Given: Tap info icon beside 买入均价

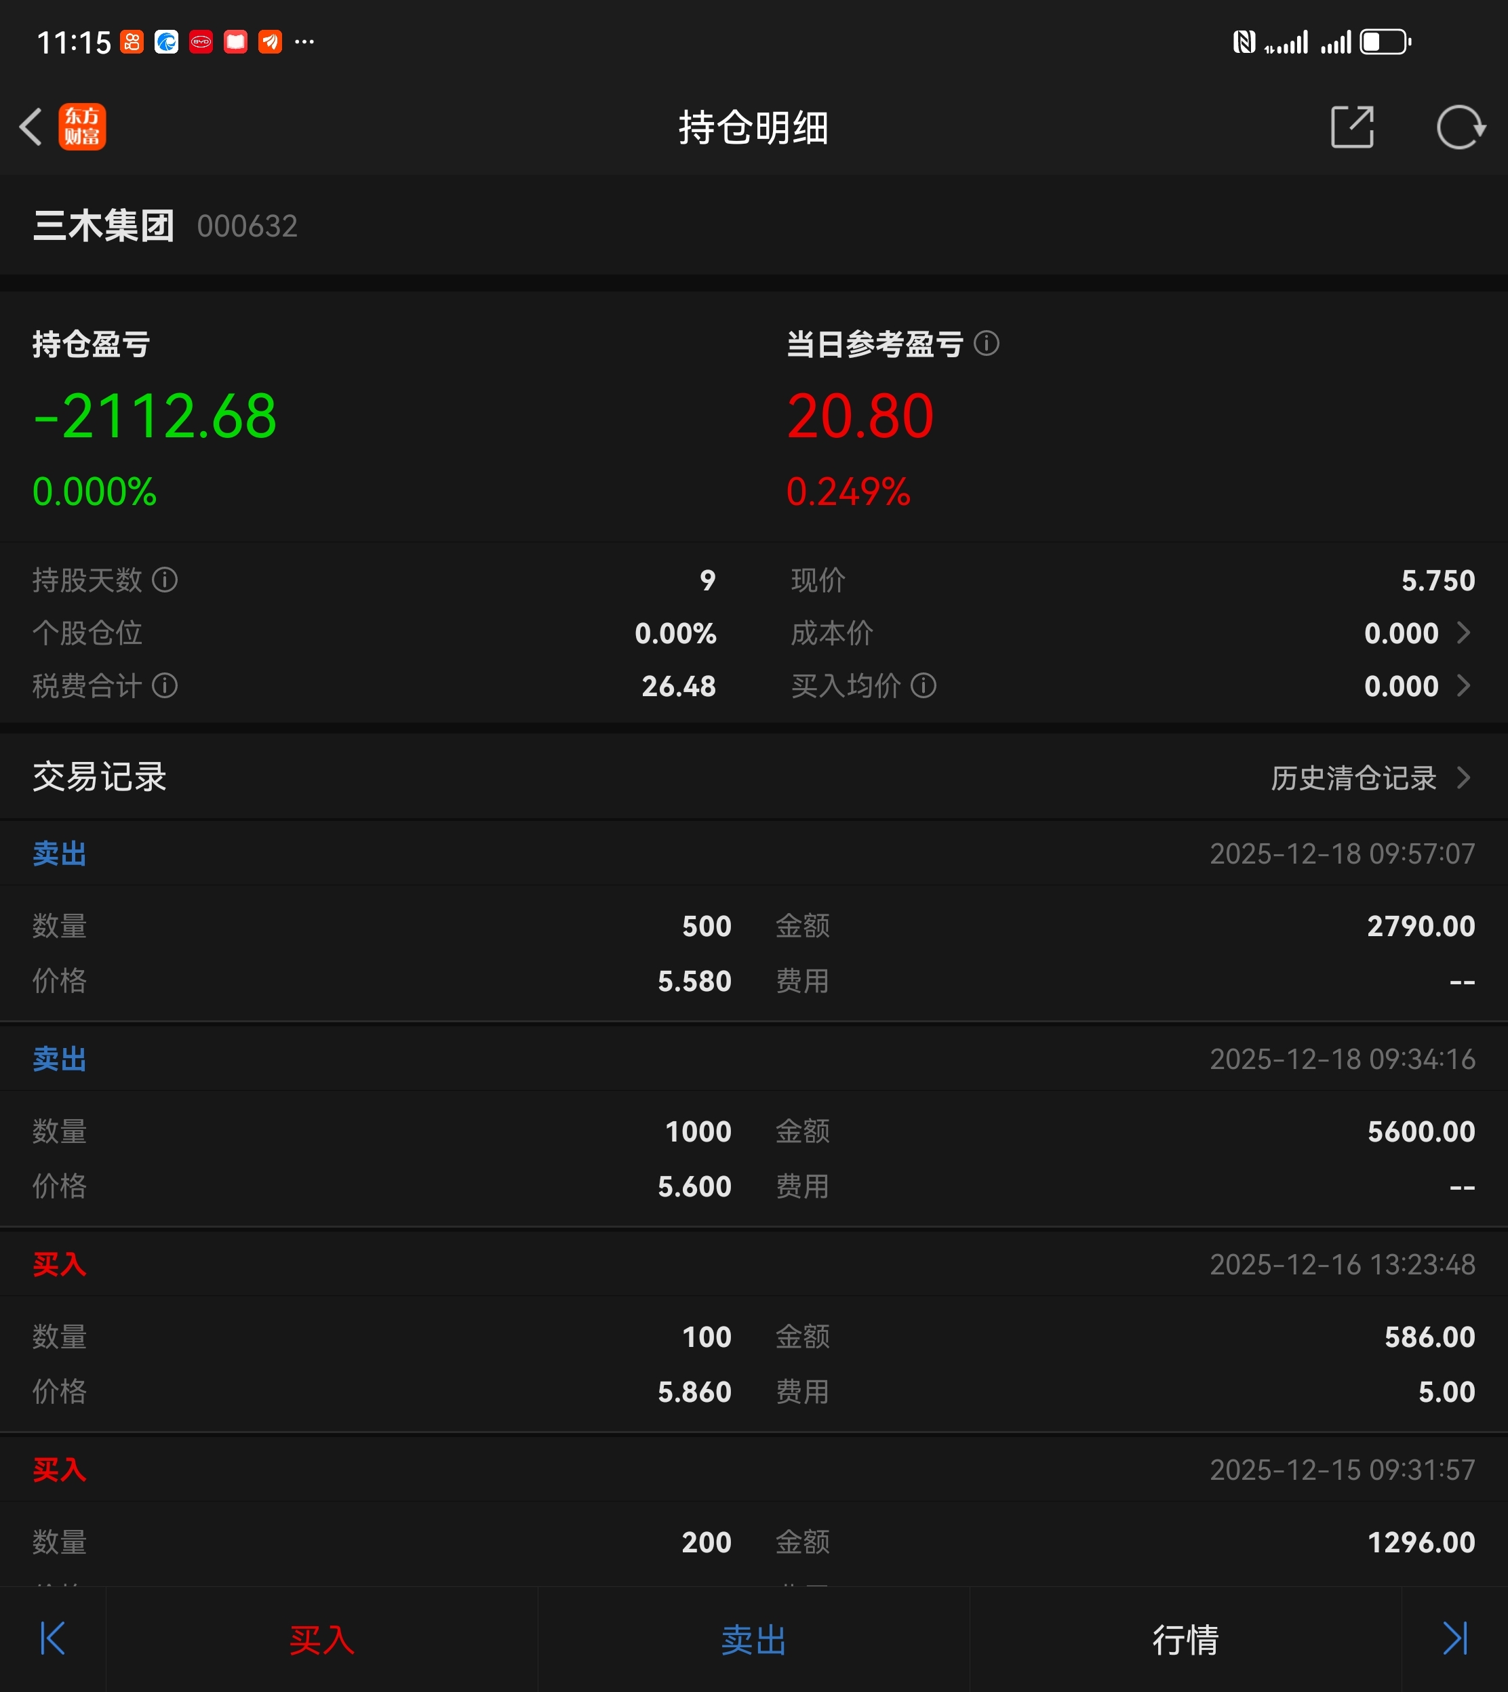Looking at the screenshot, I should 923,686.
